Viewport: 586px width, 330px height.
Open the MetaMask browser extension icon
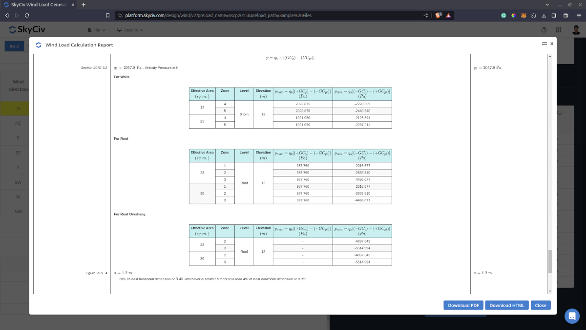tap(523, 15)
